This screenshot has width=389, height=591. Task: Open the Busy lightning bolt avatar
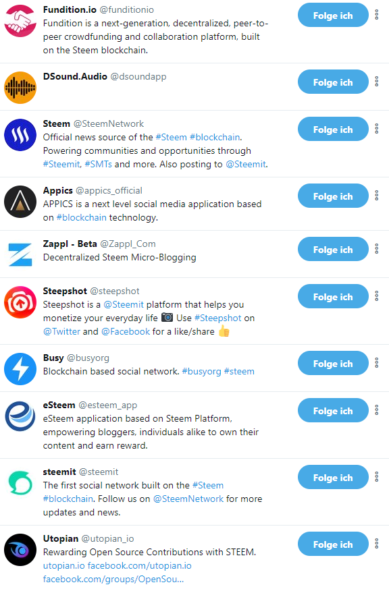coord(20,368)
